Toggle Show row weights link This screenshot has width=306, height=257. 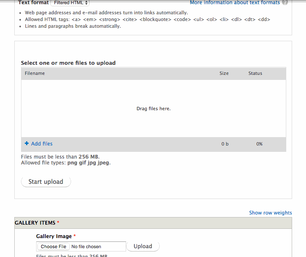[271, 213]
